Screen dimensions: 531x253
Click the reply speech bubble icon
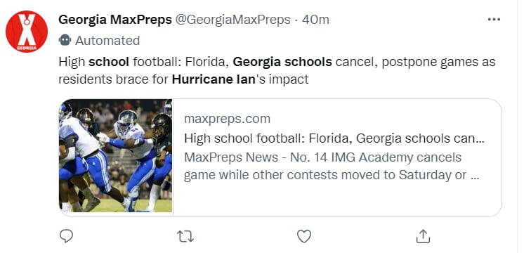(66, 235)
